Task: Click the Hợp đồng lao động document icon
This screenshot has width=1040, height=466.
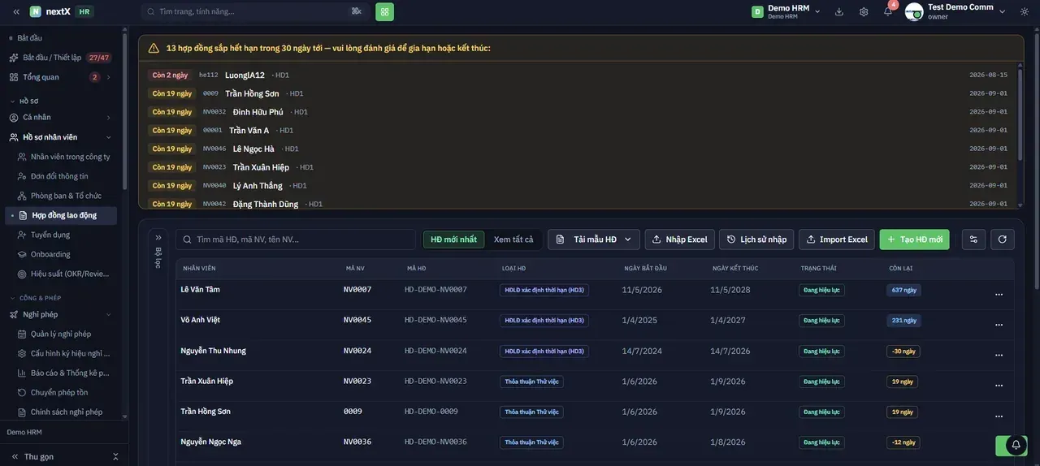Action: tap(24, 215)
